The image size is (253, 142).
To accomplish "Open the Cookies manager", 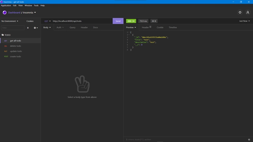I will 30,21.
